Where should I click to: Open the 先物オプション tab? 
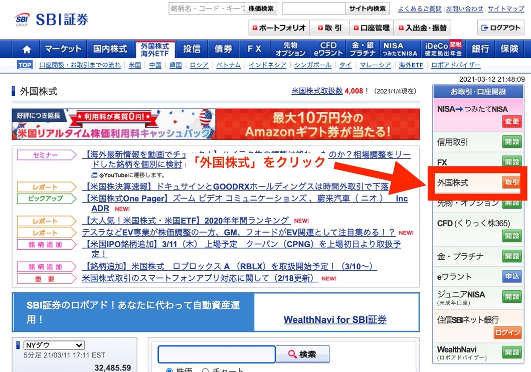pos(290,49)
